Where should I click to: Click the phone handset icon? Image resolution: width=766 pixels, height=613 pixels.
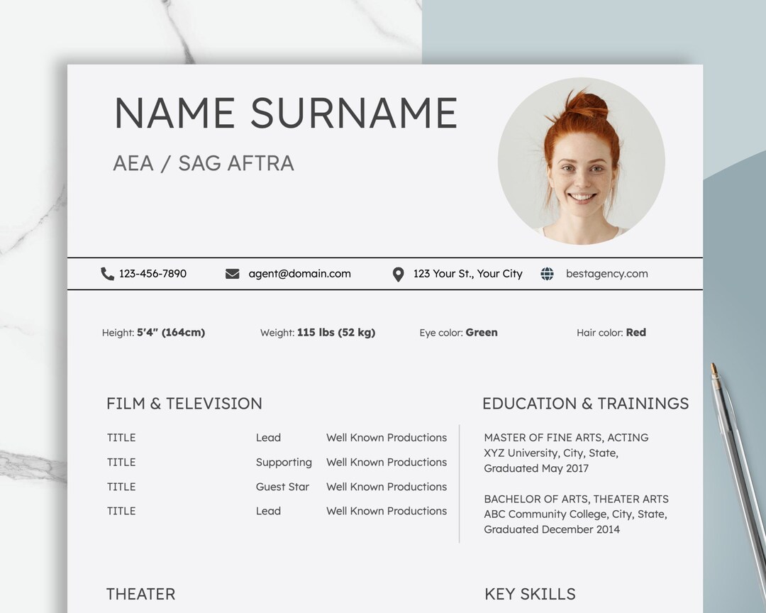(x=106, y=273)
